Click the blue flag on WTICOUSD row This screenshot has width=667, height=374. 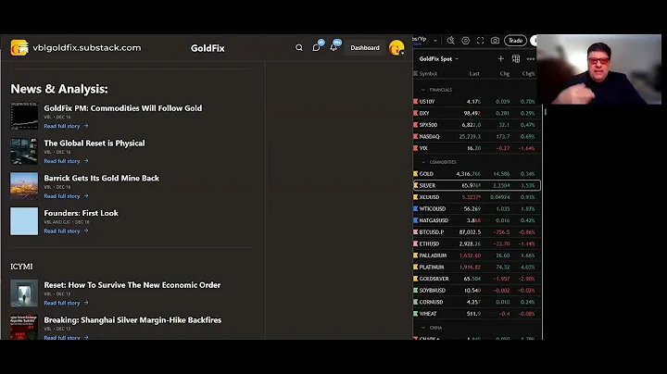coord(416,208)
